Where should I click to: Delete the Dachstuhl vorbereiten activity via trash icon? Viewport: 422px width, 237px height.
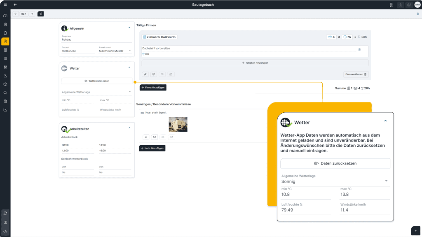coord(359,49)
